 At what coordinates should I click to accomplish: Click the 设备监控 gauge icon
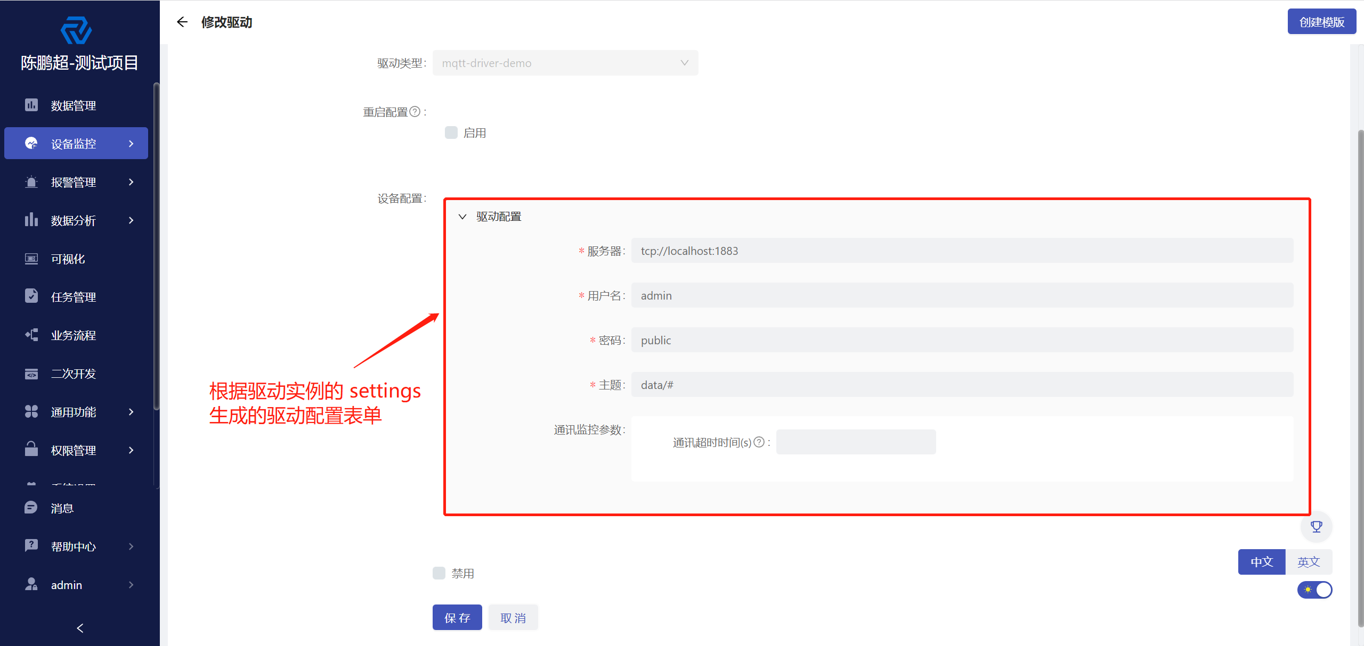pyautogui.click(x=31, y=143)
